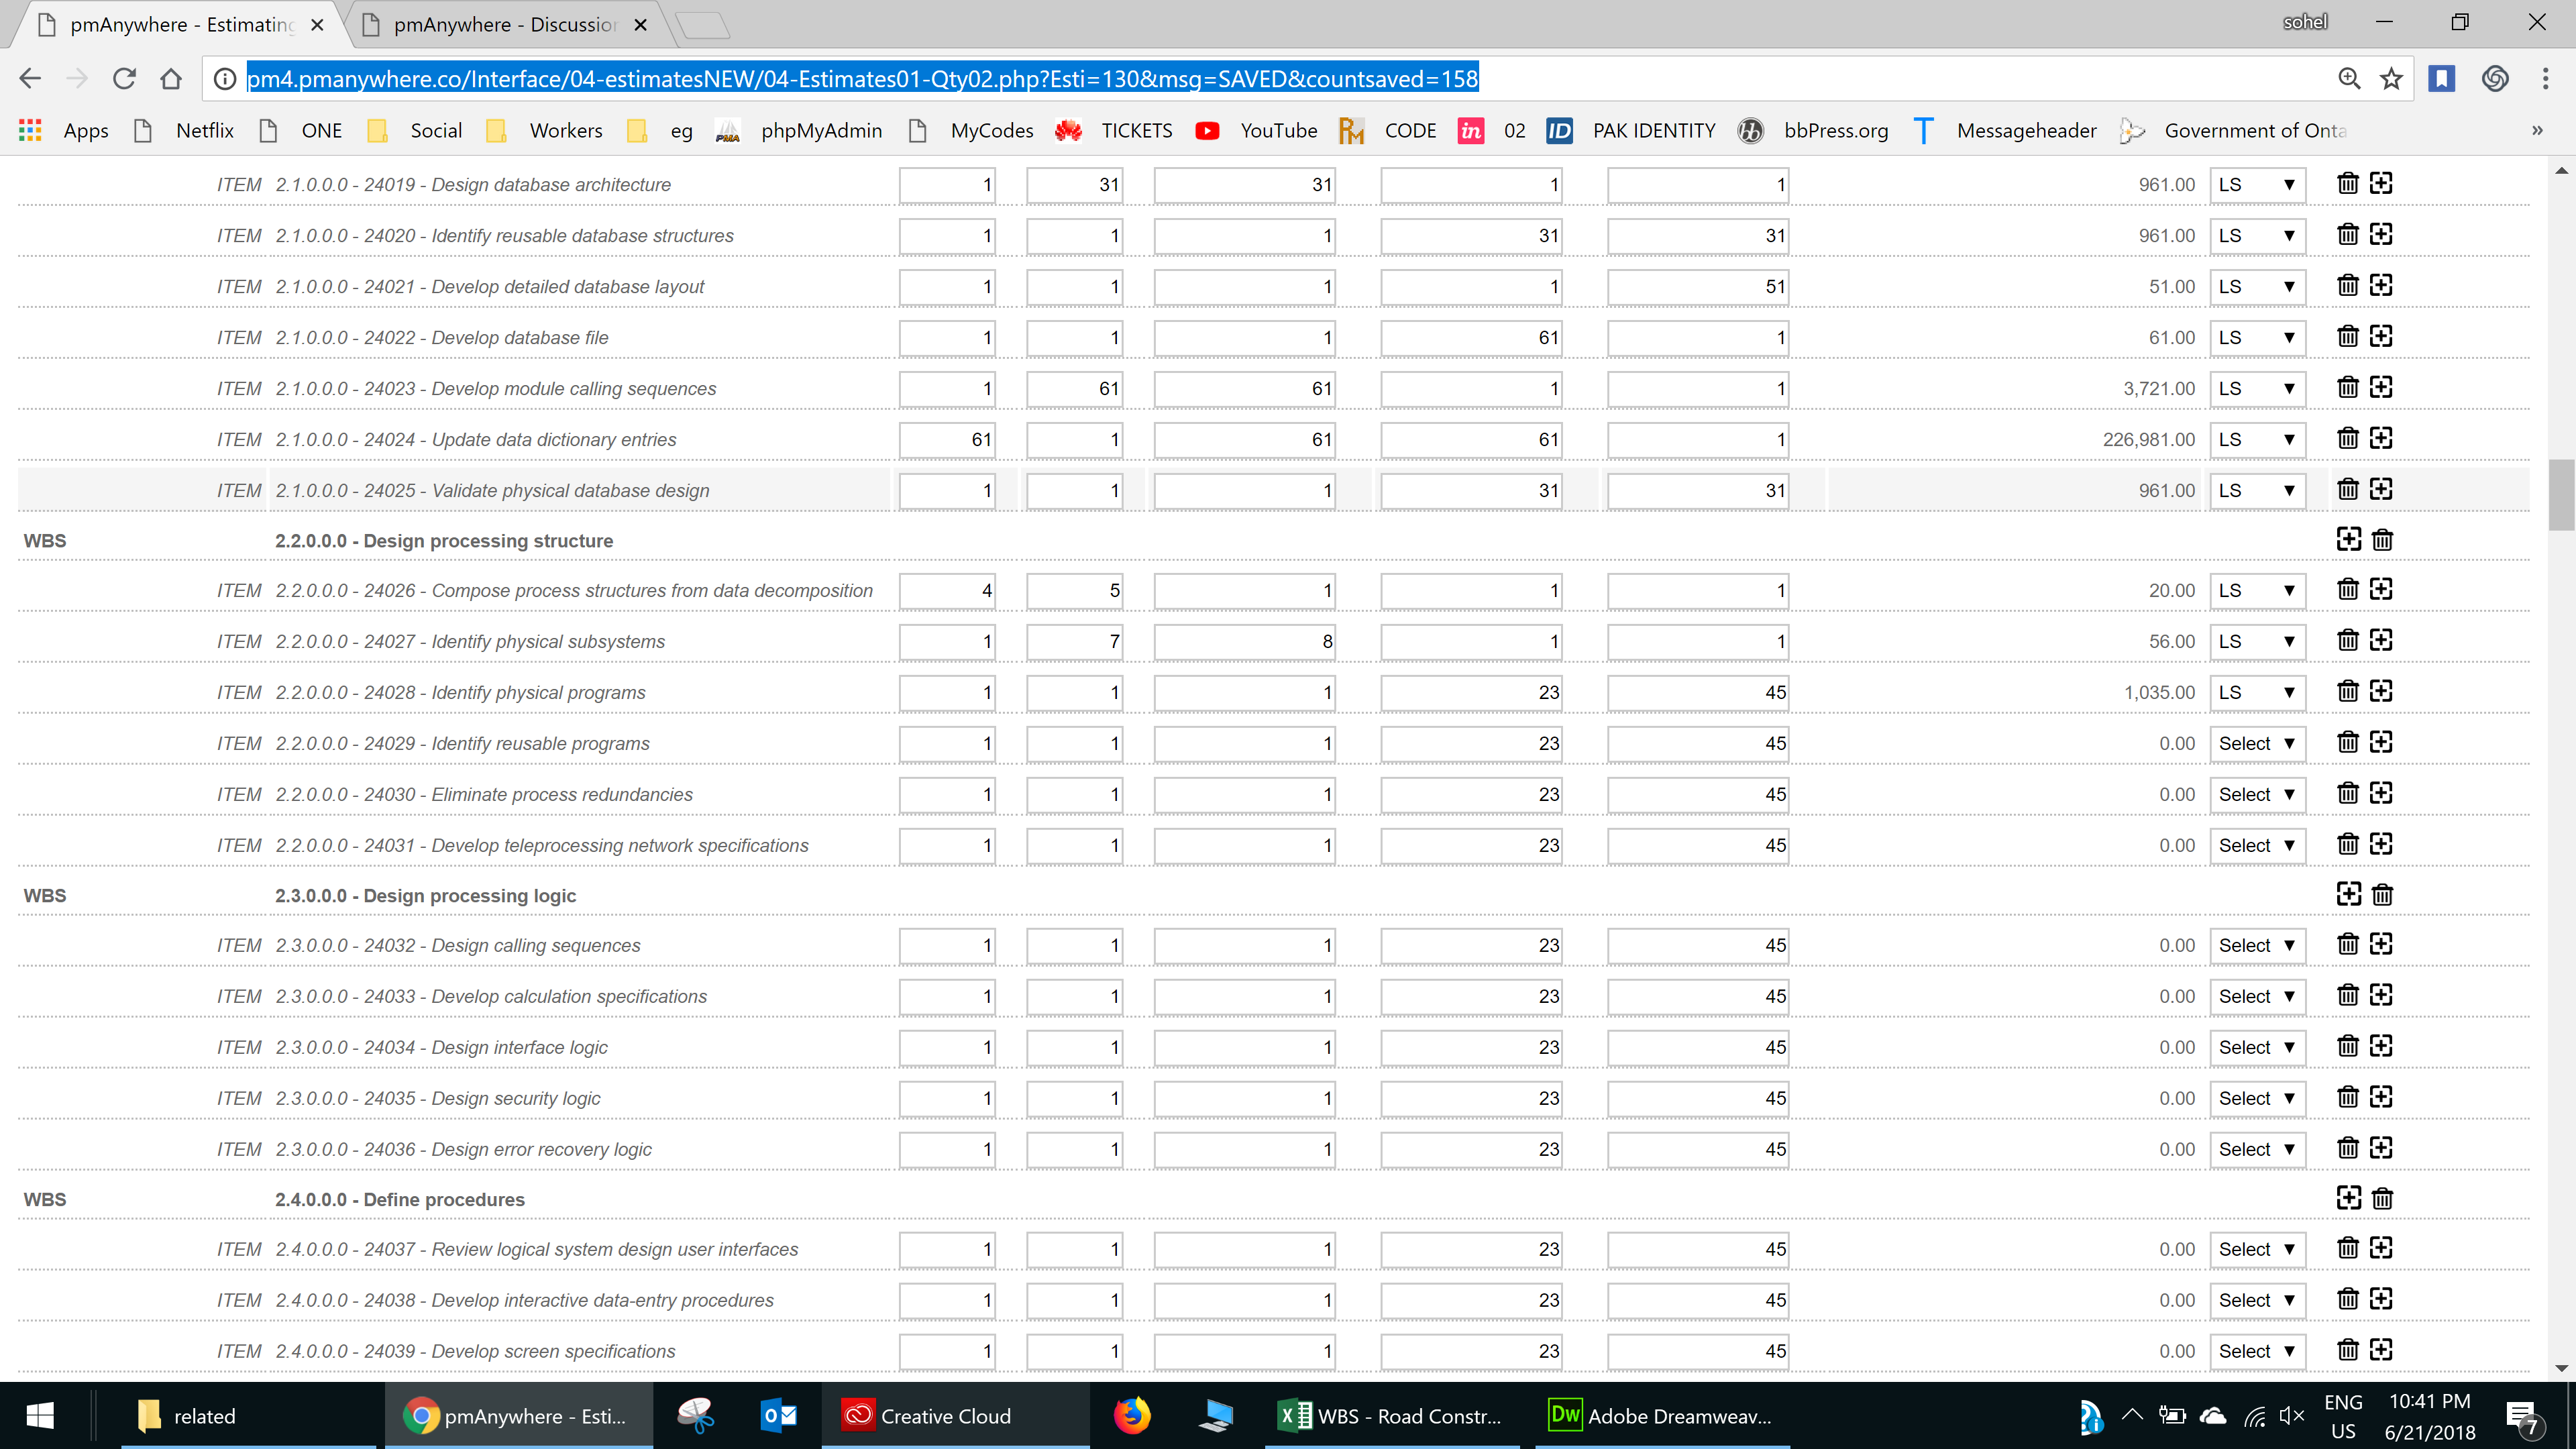Delete item 24019 Design database architecture row

(2347, 184)
